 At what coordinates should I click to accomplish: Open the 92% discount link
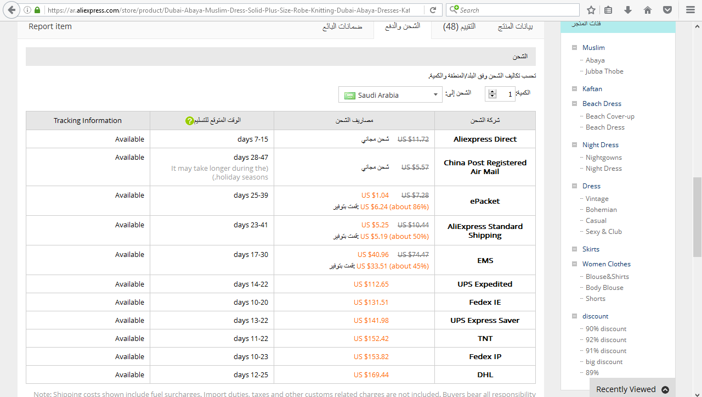[x=606, y=340]
